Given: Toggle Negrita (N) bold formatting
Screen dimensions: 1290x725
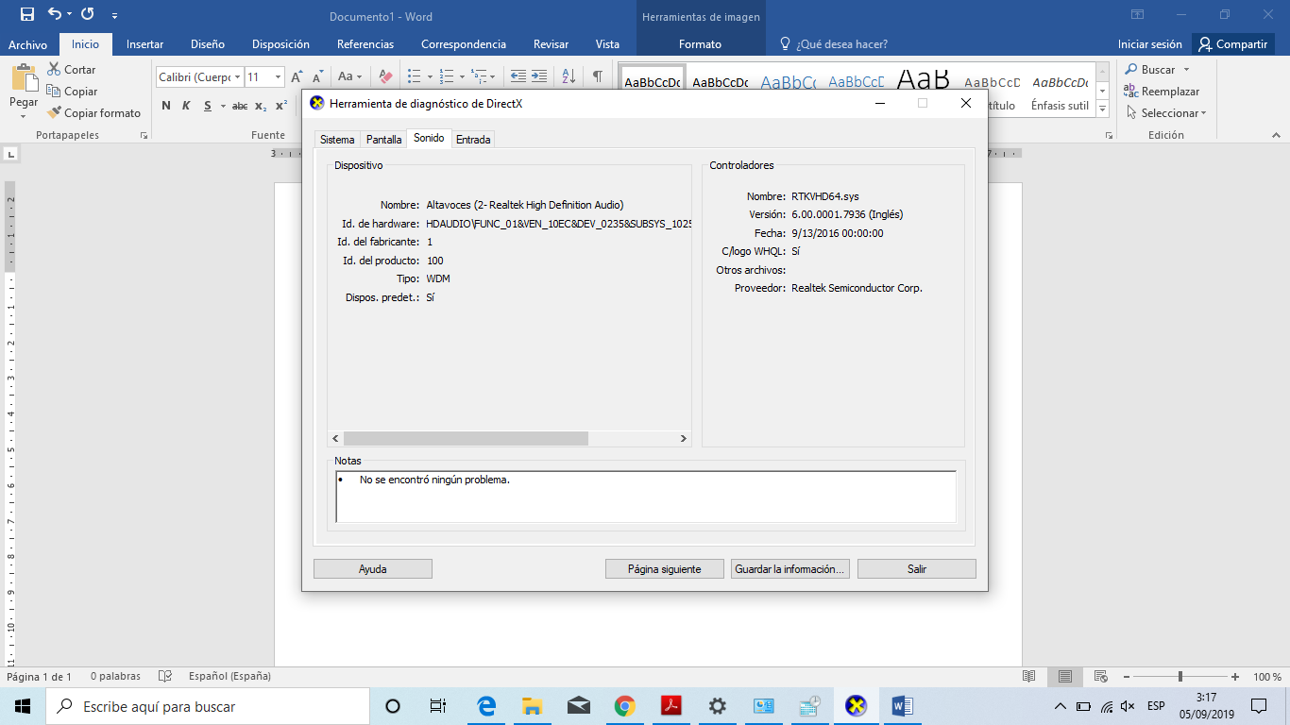Looking at the screenshot, I should (166, 106).
